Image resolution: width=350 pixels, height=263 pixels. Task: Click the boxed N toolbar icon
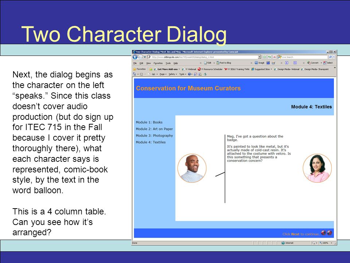point(295,63)
